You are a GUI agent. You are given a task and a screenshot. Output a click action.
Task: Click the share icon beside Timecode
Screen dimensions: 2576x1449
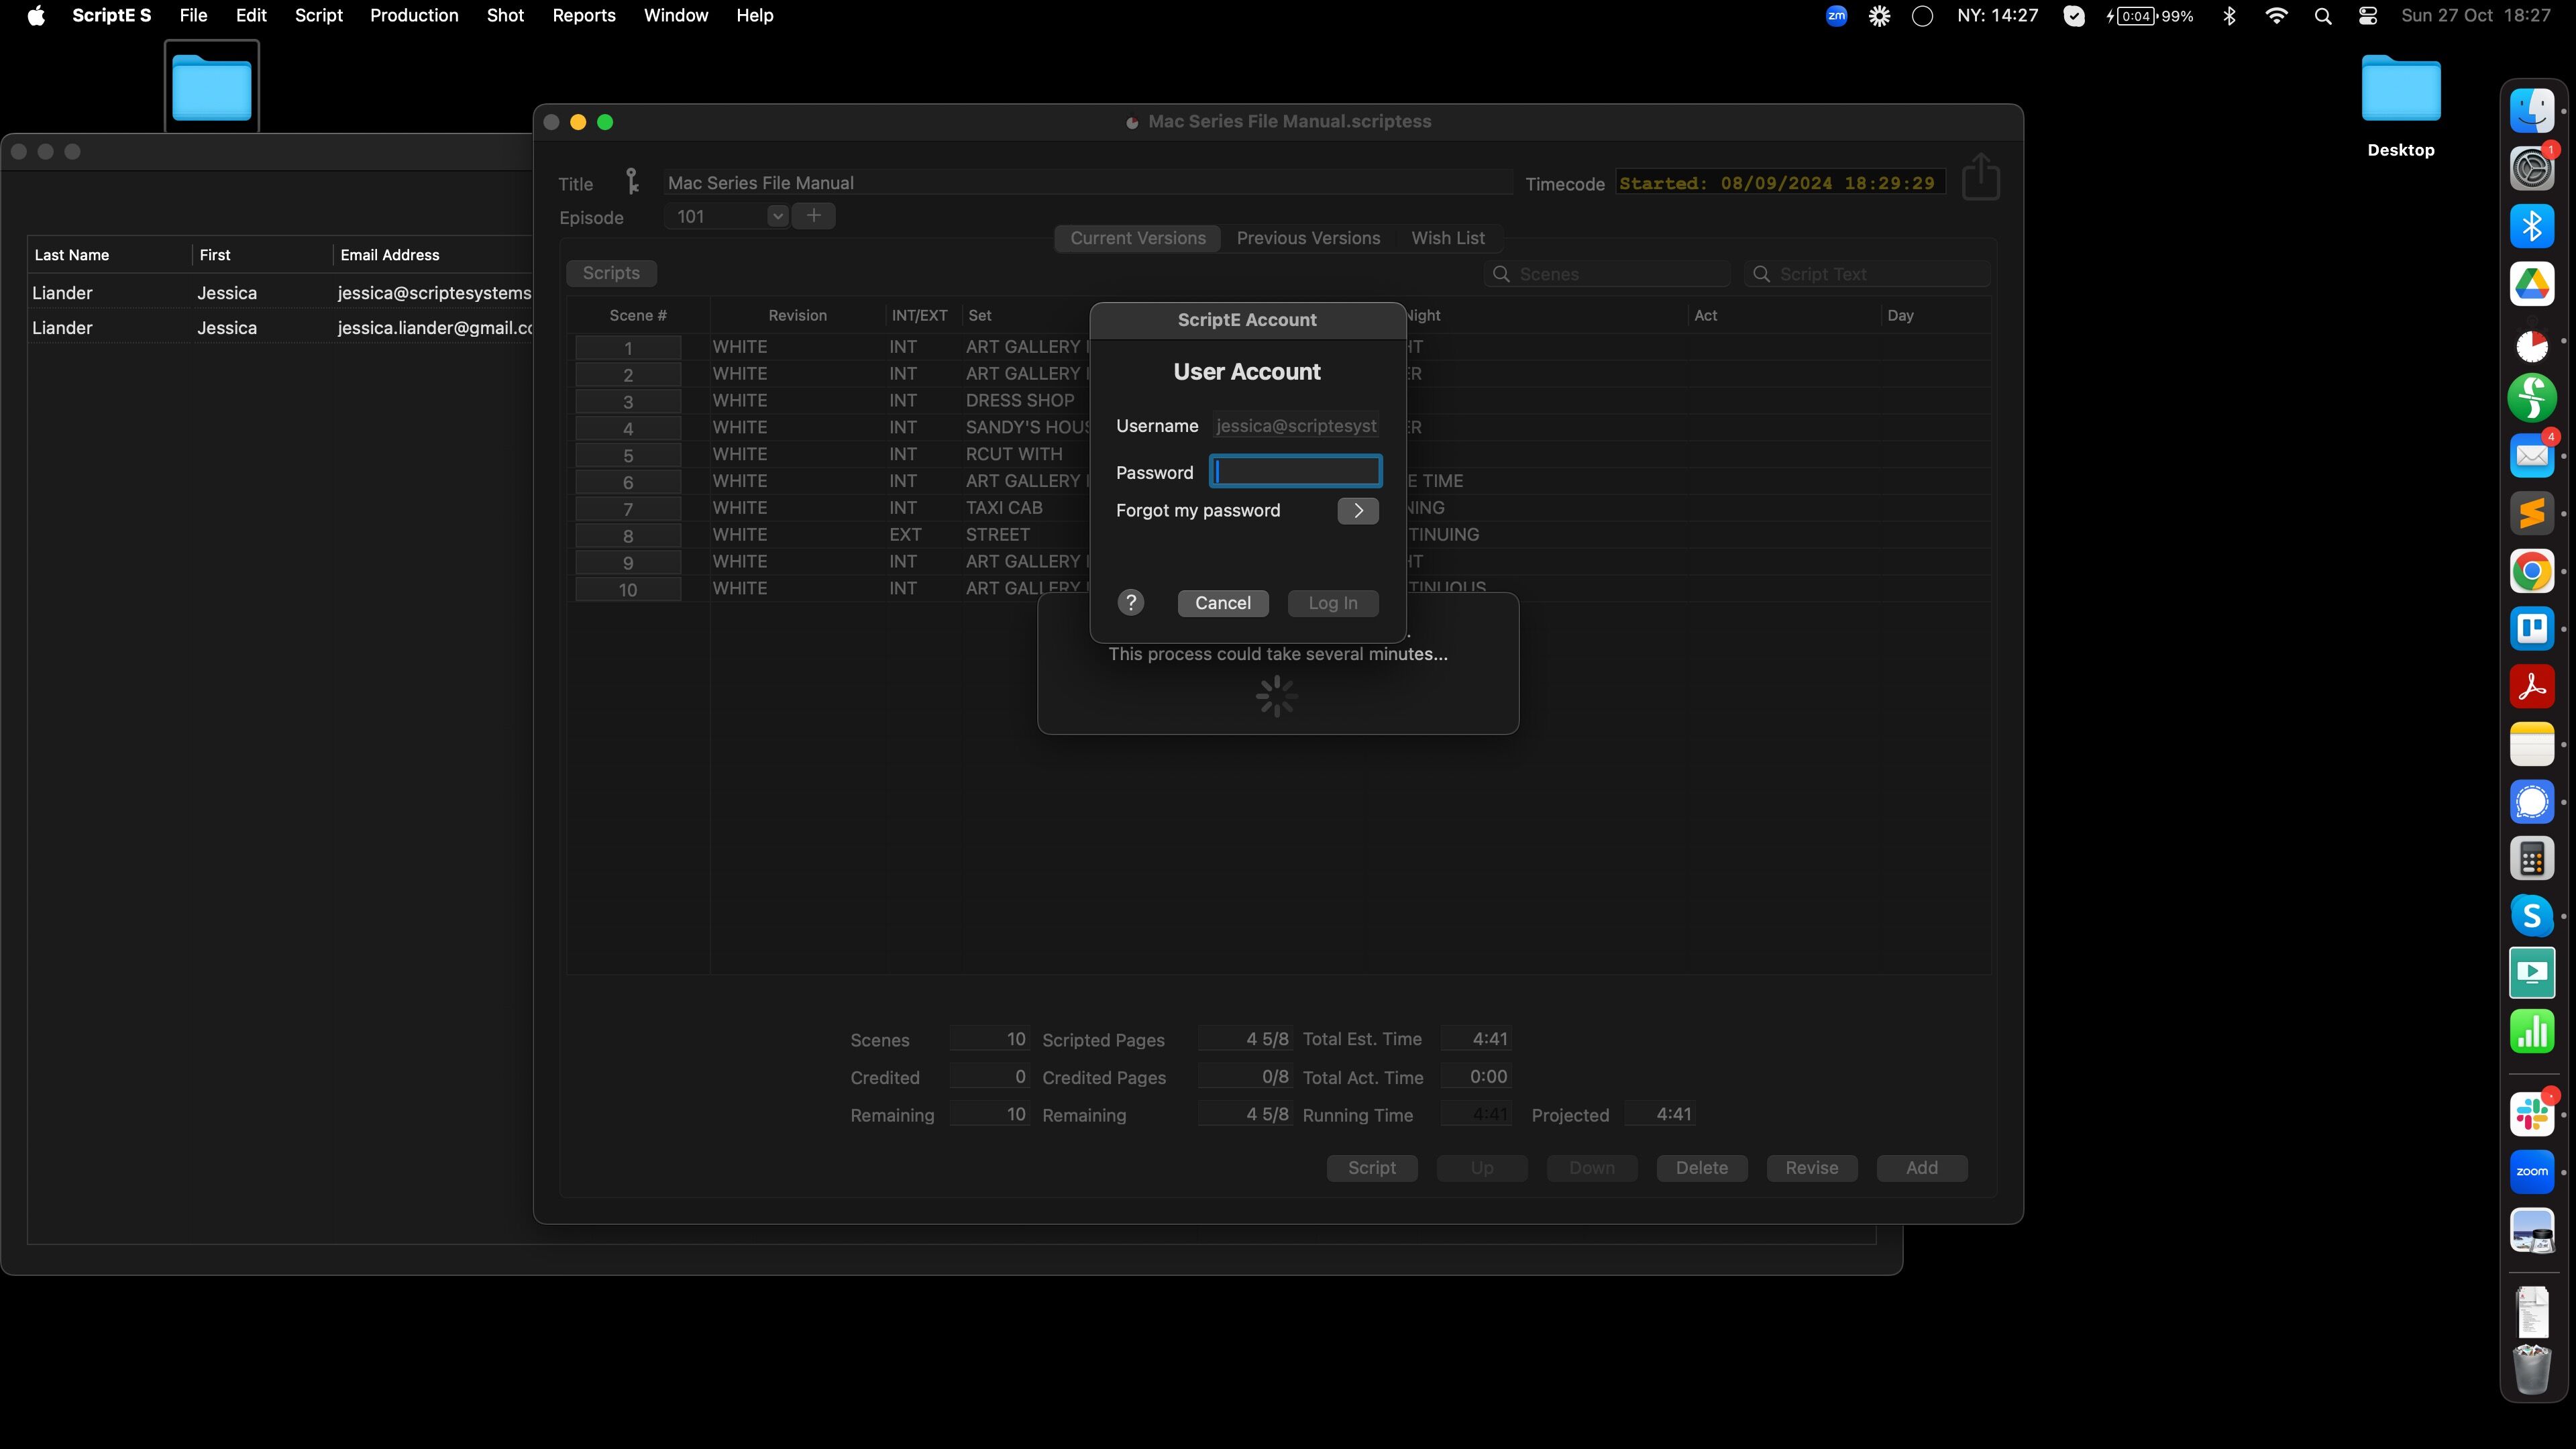pos(1980,178)
